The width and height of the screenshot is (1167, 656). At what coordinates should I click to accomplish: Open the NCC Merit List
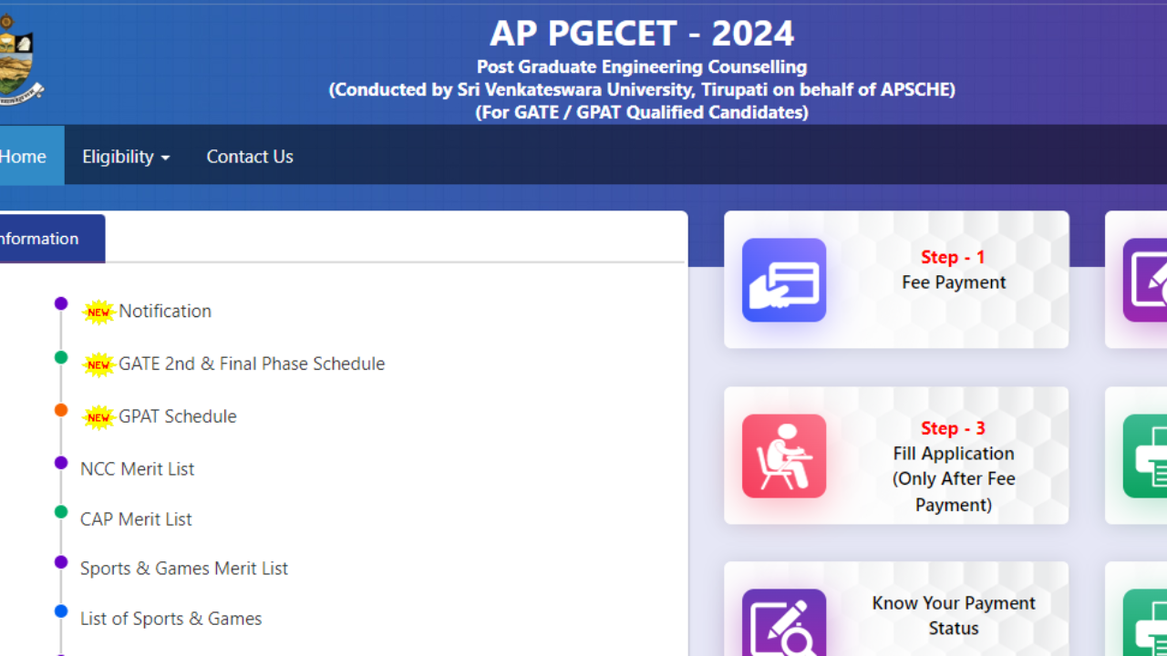pyautogui.click(x=138, y=469)
